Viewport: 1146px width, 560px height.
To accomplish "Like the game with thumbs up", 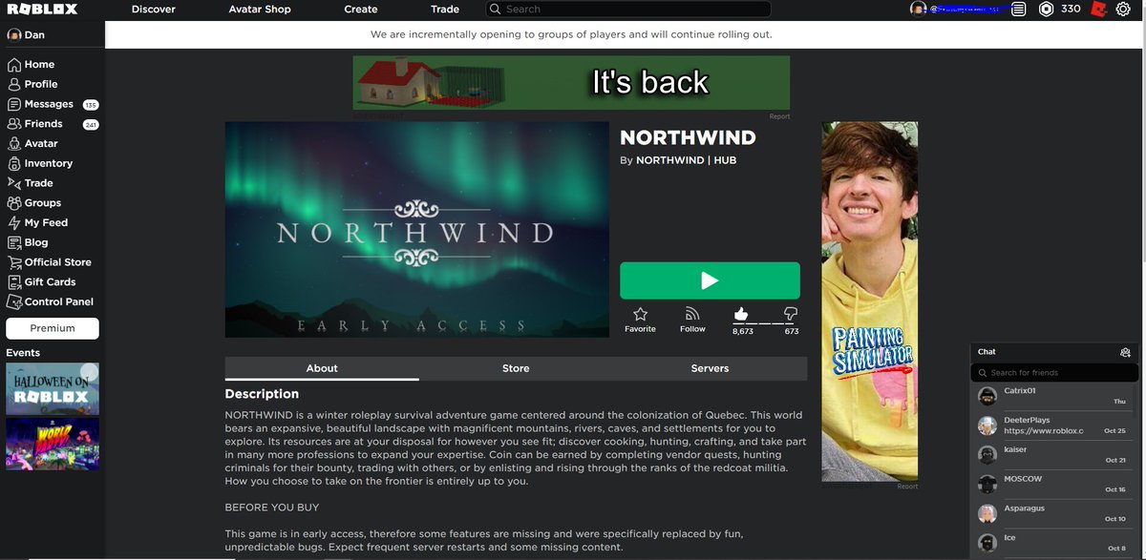I will click(x=741, y=314).
